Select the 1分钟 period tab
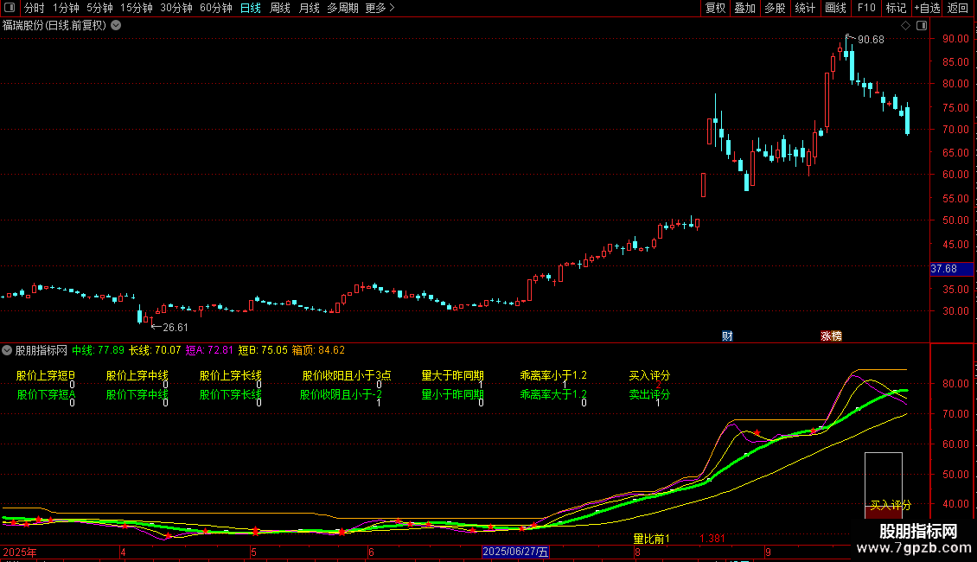 click(x=66, y=8)
